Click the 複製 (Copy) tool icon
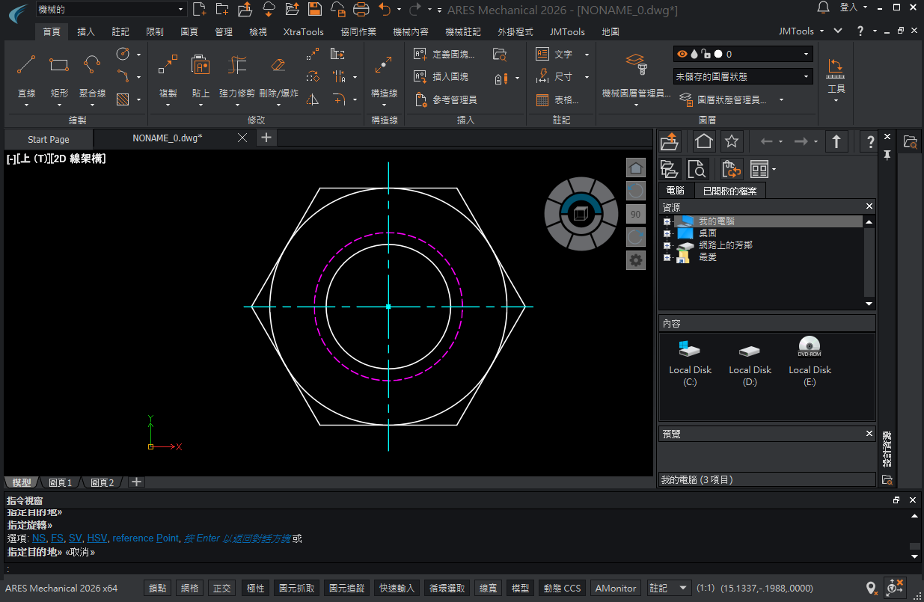 (x=168, y=66)
